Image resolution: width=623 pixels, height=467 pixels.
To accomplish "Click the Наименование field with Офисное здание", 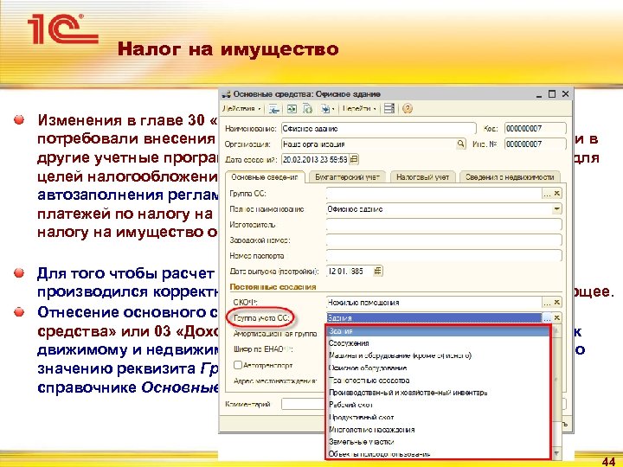I will [x=378, y=129].
